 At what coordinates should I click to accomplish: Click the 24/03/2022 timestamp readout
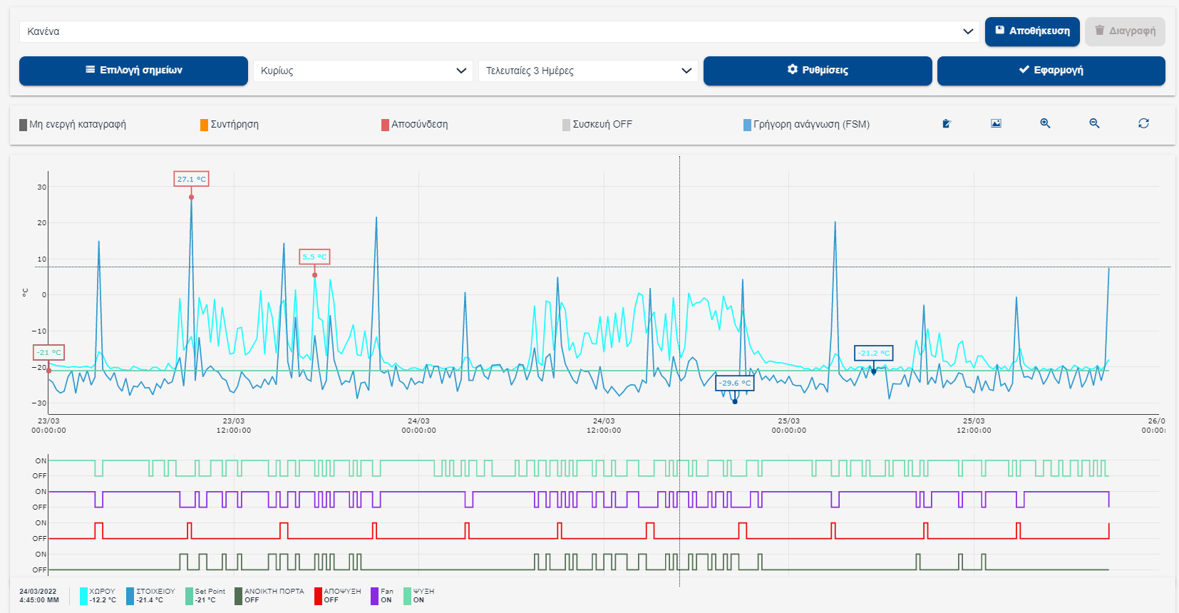click(39, 596)
